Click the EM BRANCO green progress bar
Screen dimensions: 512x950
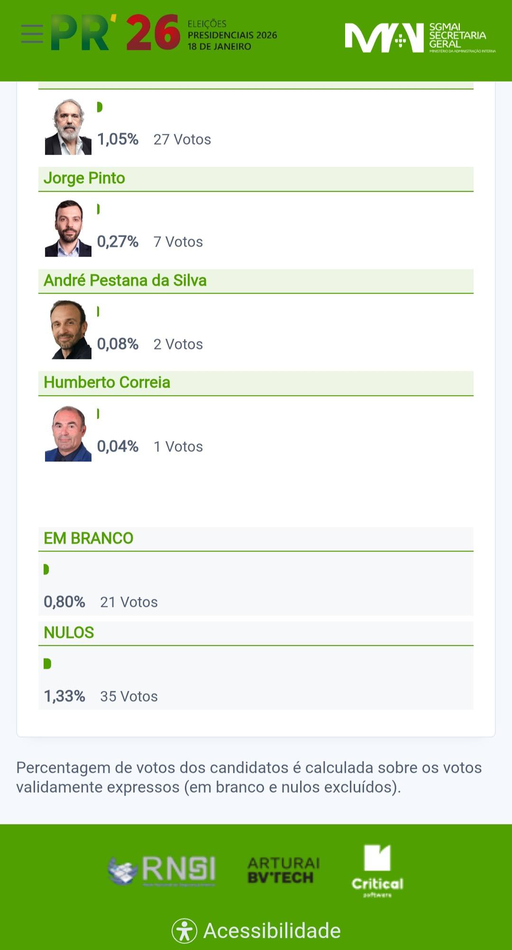coord(46,569)
